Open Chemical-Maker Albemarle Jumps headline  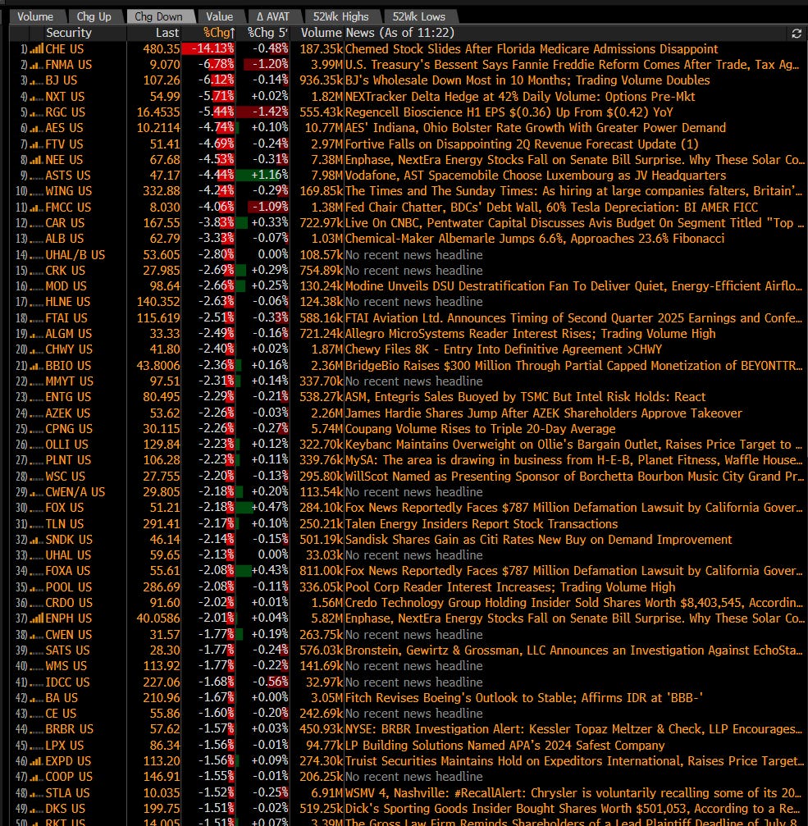[535, 239]
